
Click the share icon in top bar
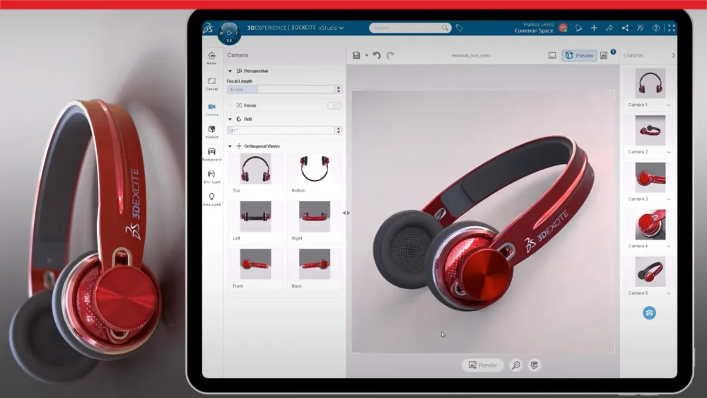tap(625, 28)
